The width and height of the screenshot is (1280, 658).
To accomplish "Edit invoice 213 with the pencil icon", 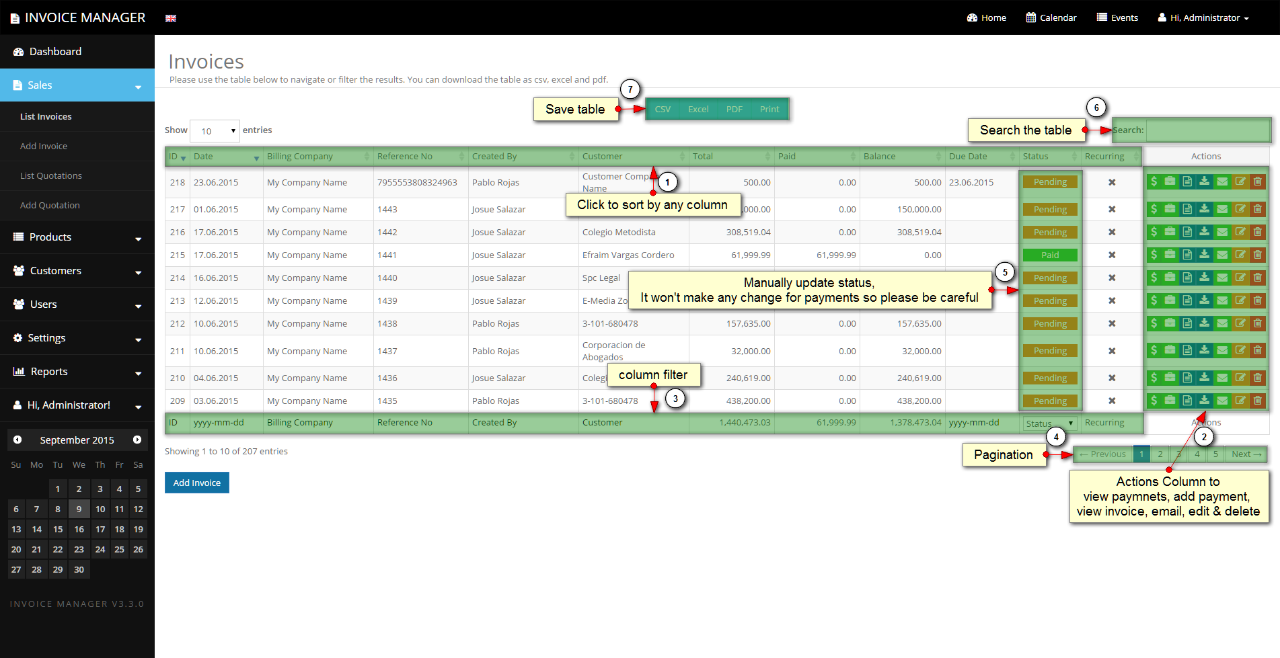I will [x=1240, y=300].
